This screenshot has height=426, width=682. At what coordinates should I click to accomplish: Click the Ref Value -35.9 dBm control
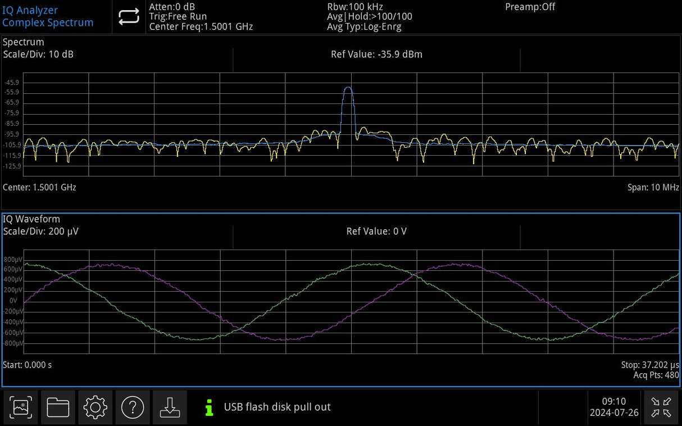click(x=377, y=54)
